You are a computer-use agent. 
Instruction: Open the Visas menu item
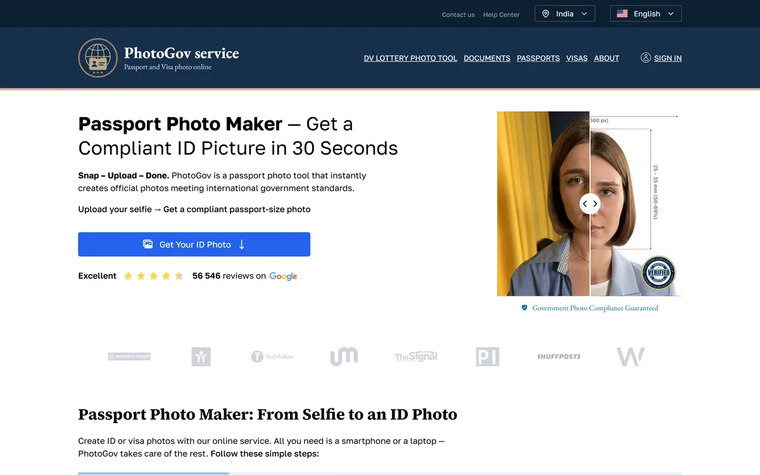tap(577, 58)
